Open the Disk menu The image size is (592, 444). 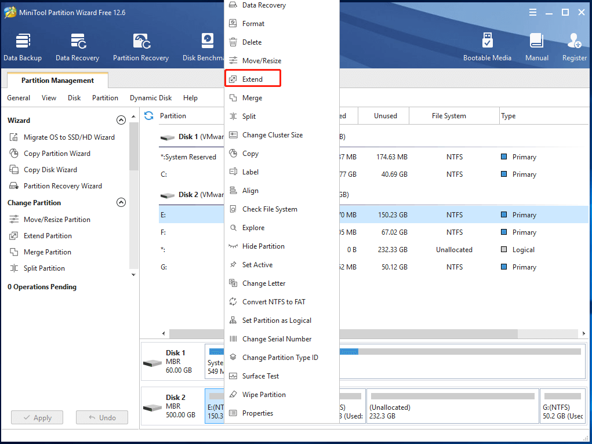(74, 98)
